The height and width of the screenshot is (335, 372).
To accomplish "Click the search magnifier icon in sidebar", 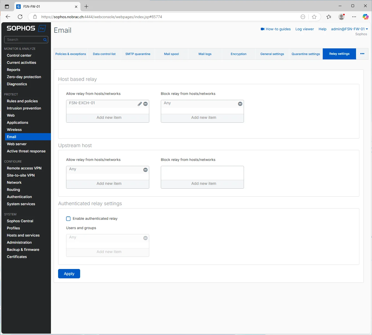I will pyautogui.click(x=45, y=40).
